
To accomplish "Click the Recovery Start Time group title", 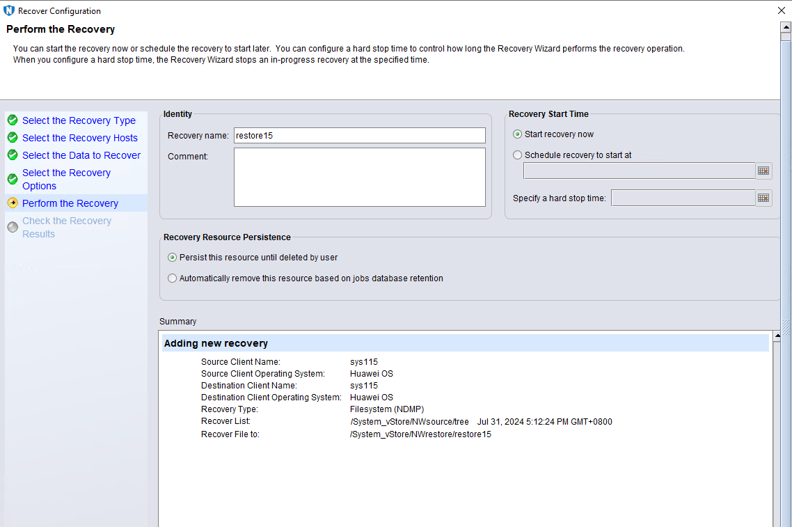I will click(x=548, y=114).
